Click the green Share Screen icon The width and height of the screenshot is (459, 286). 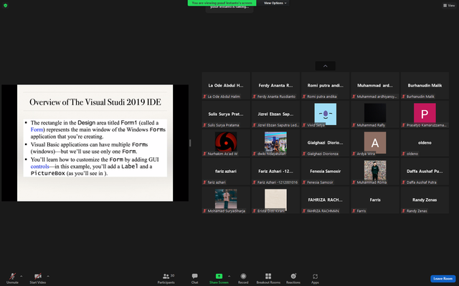[x=219, y=276]
